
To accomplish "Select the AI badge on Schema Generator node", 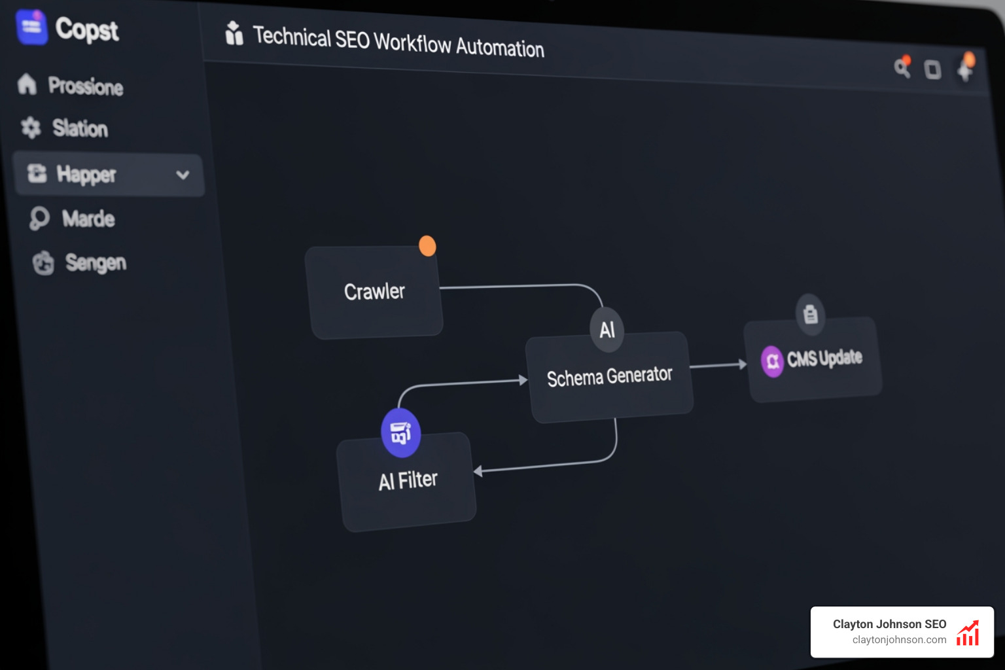I will 606,330.
